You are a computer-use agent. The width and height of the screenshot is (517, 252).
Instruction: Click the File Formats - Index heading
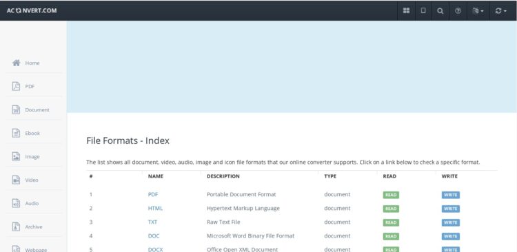pos(128,140)
